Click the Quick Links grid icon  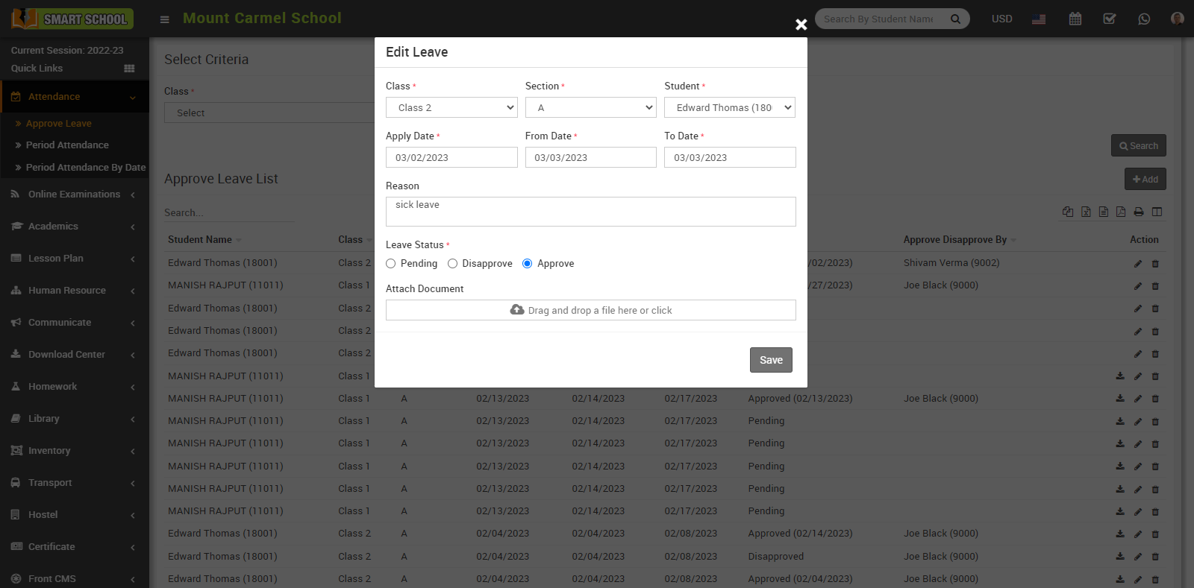click(129, 69)
